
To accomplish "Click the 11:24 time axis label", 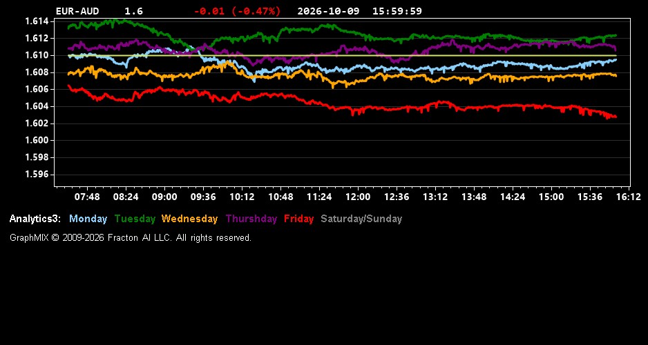I will (x=319, y=197).
